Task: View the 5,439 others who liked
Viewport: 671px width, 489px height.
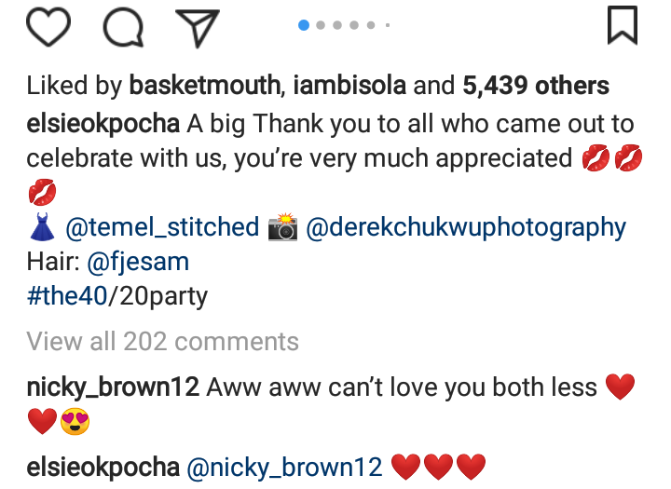Action: click(536, 87)
